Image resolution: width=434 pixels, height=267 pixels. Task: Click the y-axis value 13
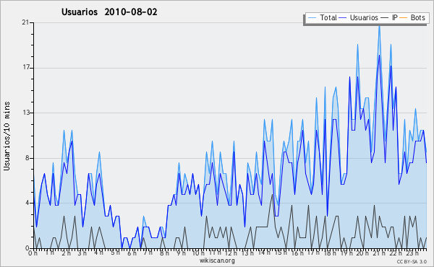coord(26,113)
